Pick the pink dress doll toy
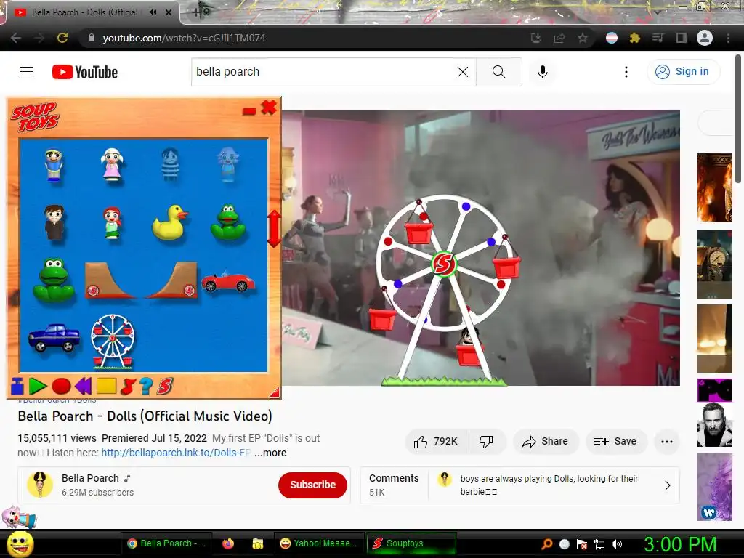The image size is (744, 558). coord(112,165)
